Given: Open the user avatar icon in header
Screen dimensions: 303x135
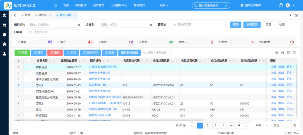Looking at the screenshot, I should [288, 5].
